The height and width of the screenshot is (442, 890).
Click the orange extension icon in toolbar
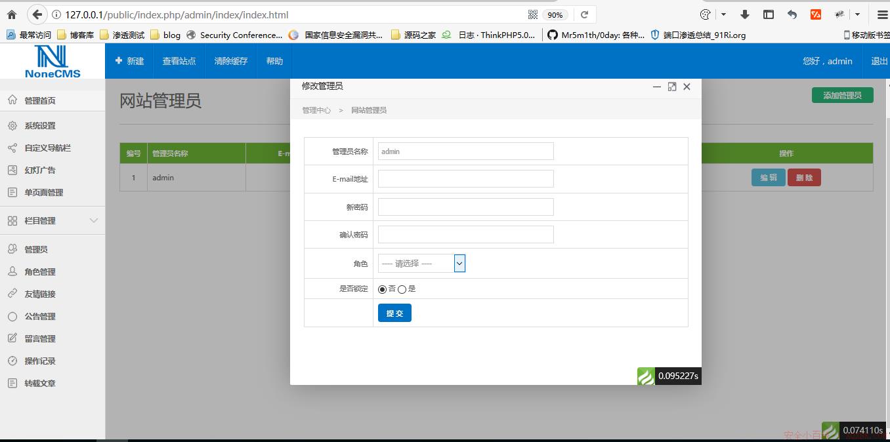[x=816, y=14]
